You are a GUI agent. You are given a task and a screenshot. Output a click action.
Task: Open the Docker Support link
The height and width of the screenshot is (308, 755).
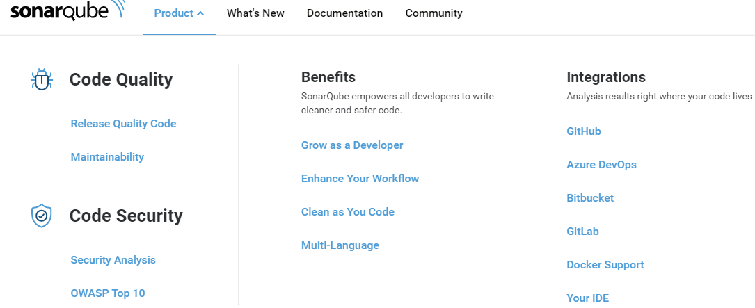(605, 265)
